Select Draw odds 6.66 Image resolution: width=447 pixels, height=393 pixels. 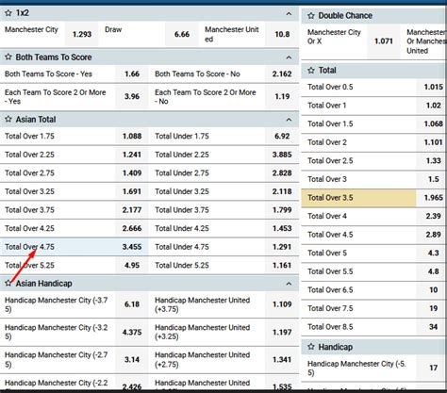pyautogui.click(x=182, y=34)
